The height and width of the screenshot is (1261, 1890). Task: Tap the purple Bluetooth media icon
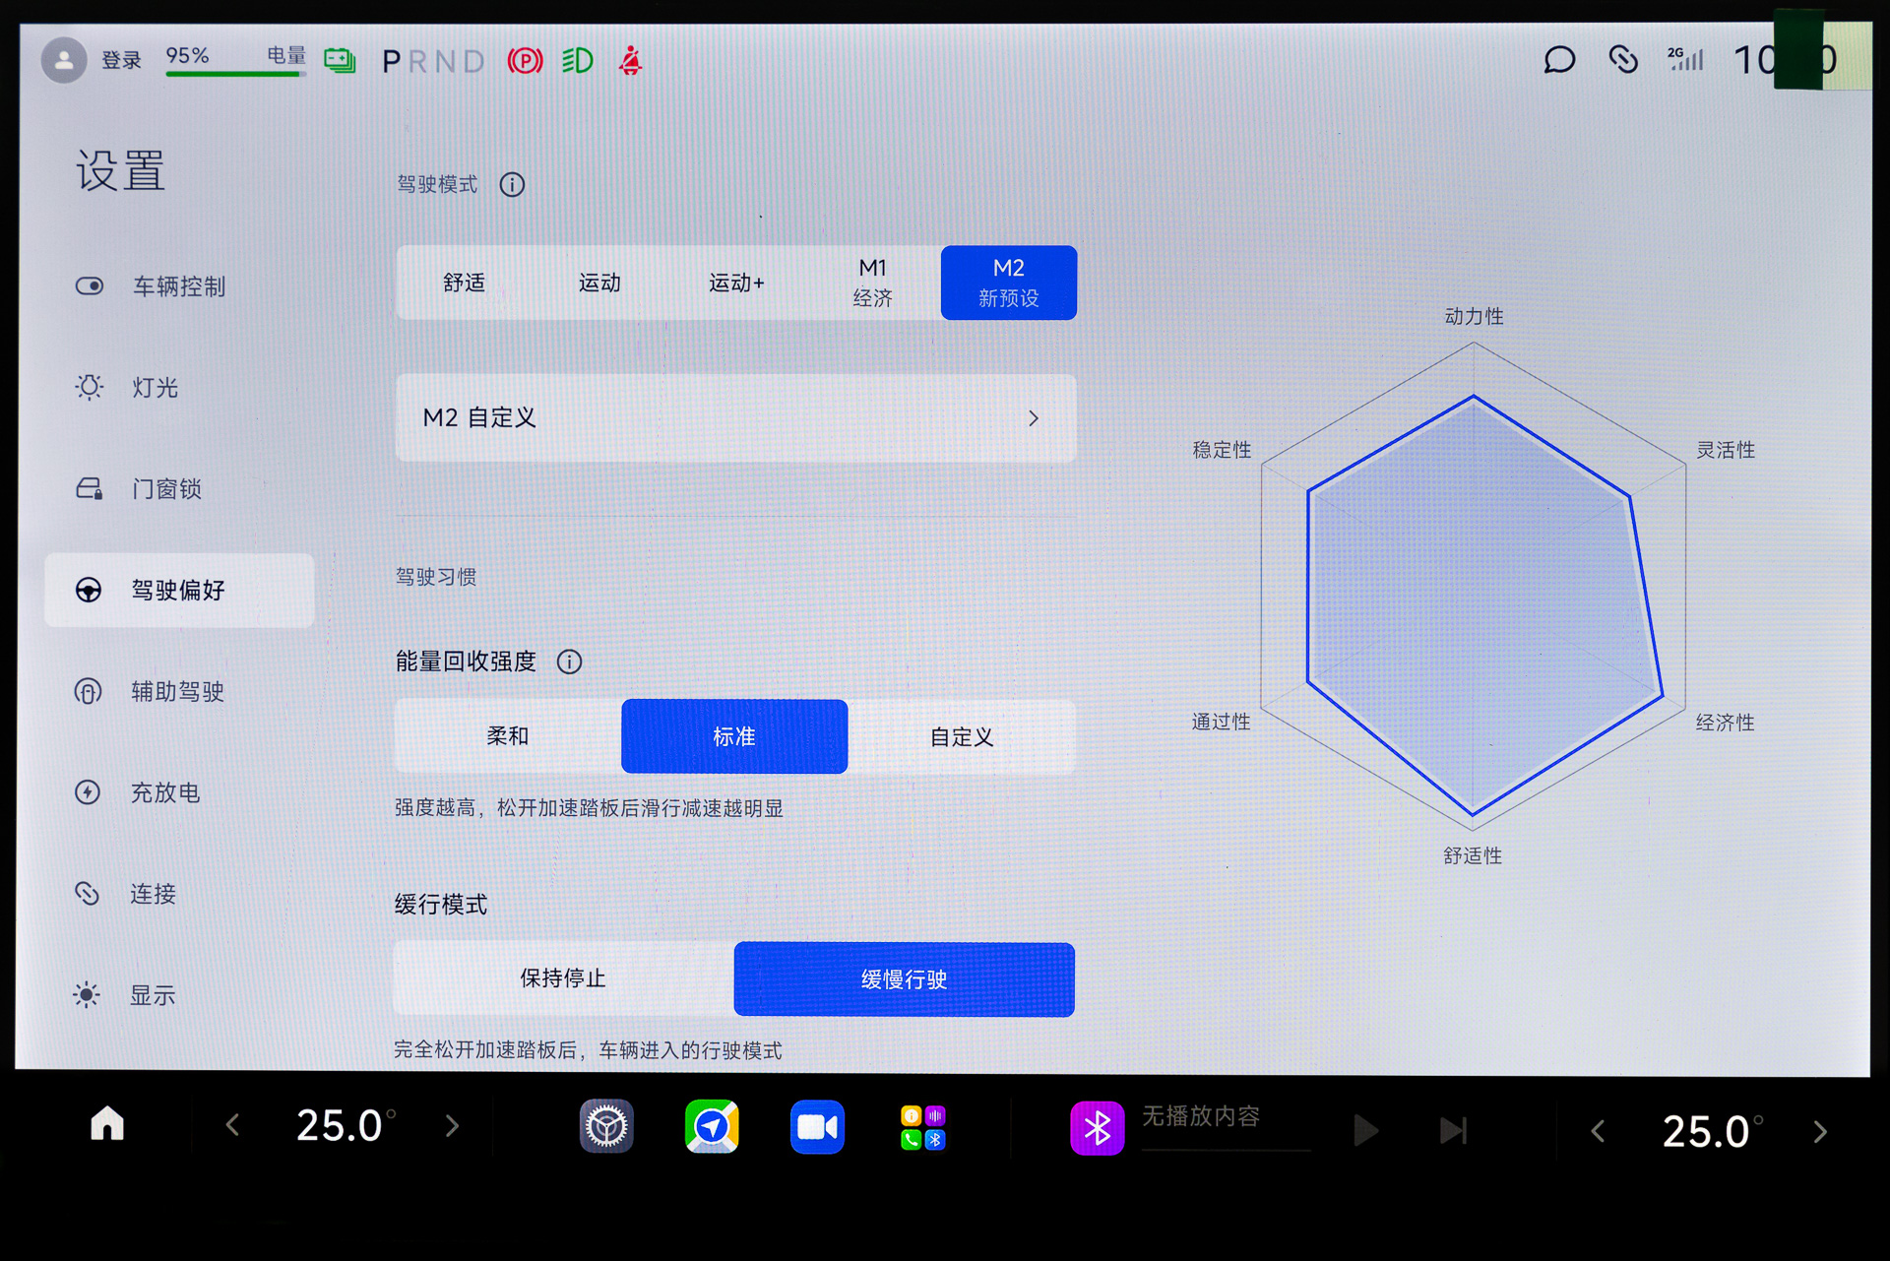point(1097,1127)
